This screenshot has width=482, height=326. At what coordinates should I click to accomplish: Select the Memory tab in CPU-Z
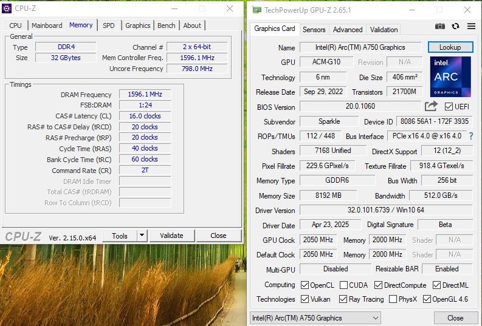pyautogui.click(x=81, y=25)
